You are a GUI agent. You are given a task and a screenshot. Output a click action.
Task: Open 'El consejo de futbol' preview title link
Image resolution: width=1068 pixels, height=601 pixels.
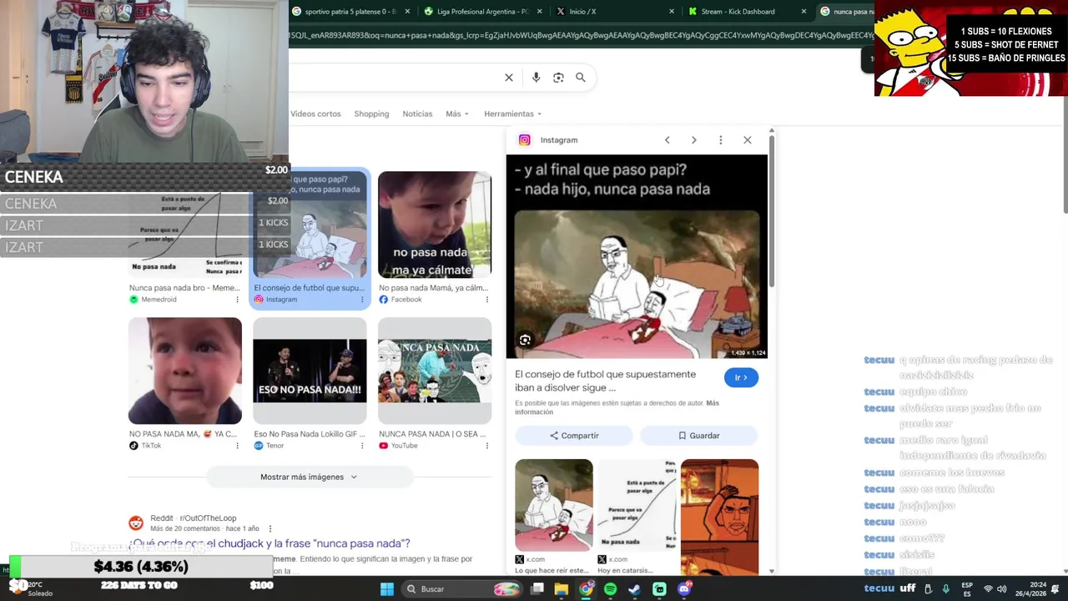point(605,381)
